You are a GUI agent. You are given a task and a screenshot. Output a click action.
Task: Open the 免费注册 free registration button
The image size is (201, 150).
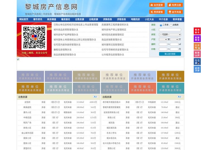(x=175, y=5)
